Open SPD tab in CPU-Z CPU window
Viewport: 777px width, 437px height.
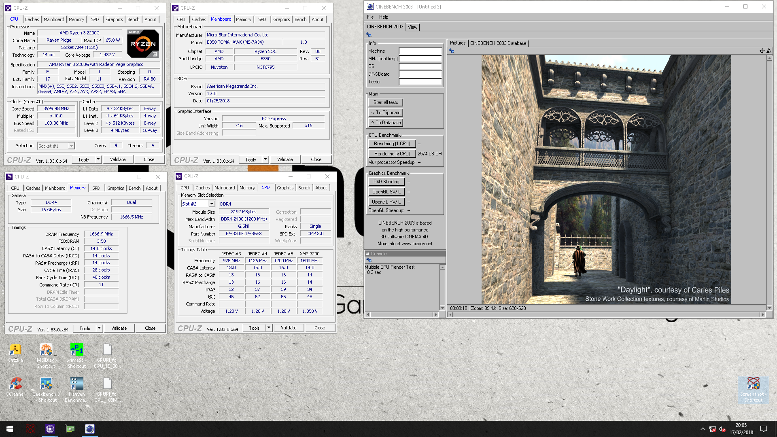pyautogui.click(x=95, y=19)
